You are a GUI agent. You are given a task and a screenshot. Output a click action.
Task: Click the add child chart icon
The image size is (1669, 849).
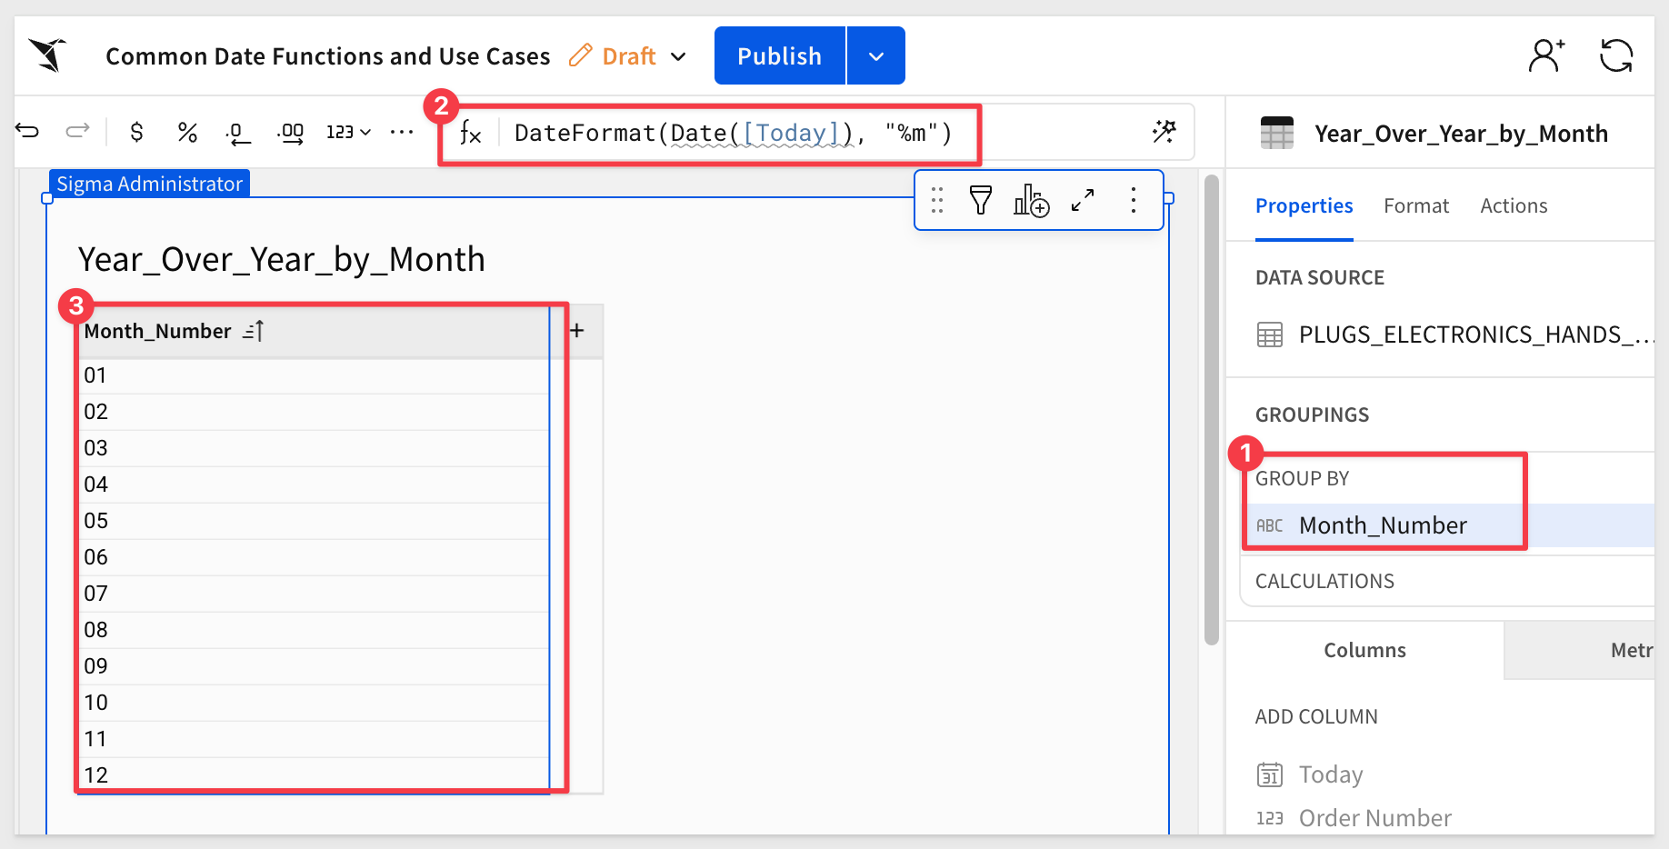[x=1031, y=200]
